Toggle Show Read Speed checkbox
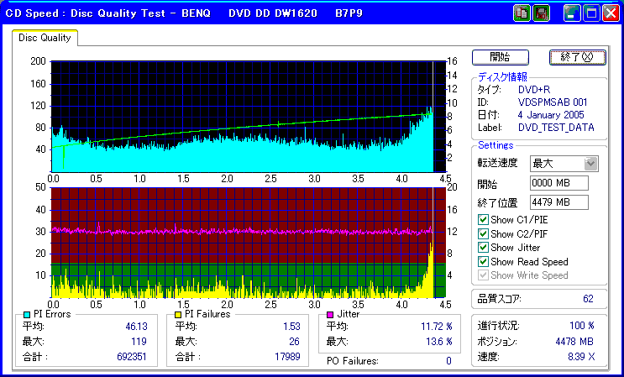 (x=483, y=262)
